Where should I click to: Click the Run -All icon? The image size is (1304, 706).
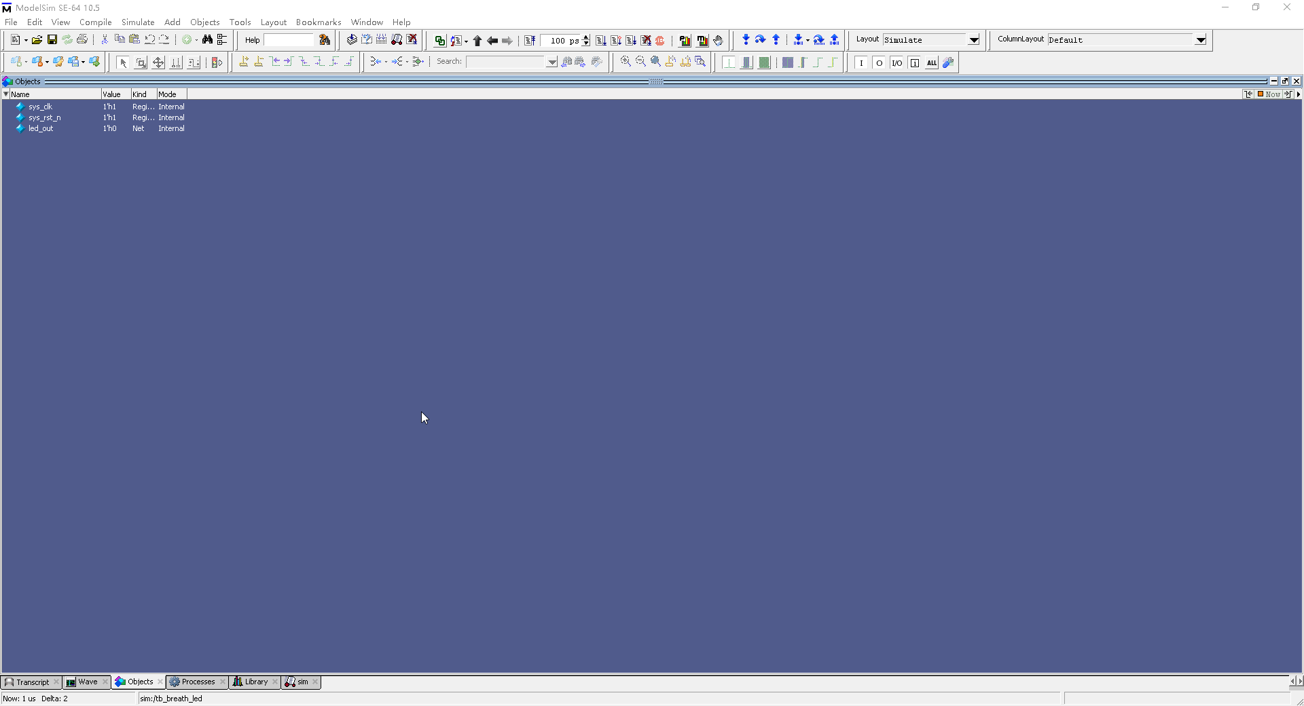pos(631,41)
